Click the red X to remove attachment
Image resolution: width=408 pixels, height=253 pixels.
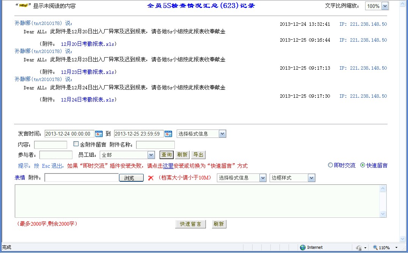[x=151, y=178]
